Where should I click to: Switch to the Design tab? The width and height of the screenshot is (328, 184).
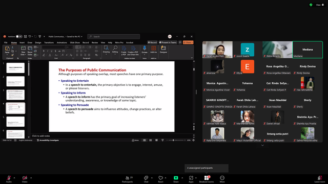(38, 42)
